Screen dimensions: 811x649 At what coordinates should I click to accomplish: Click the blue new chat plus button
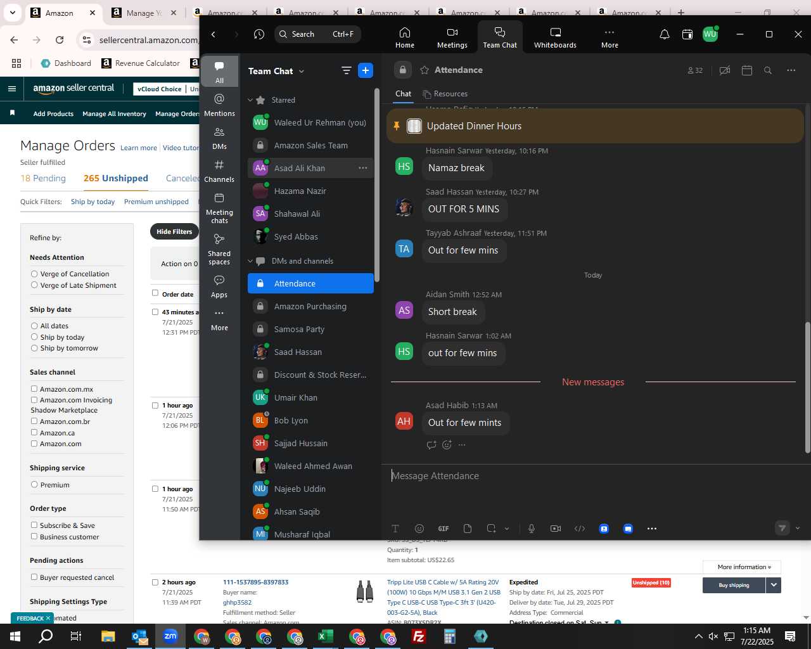pos(366,70)
